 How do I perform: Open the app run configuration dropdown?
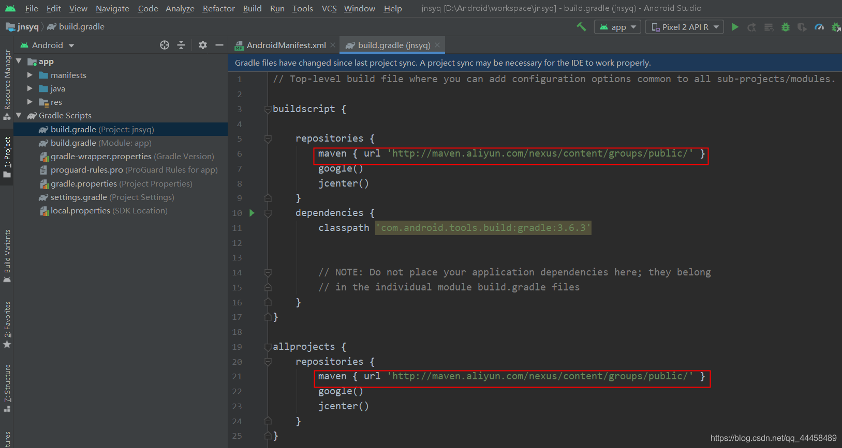pyautogui.click(x=617, y=27)
